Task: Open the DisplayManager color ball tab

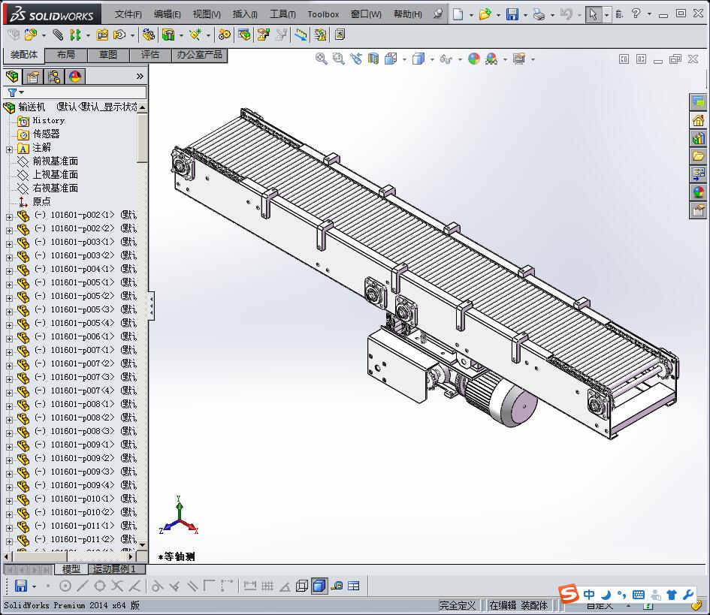Action: [74, 77]
